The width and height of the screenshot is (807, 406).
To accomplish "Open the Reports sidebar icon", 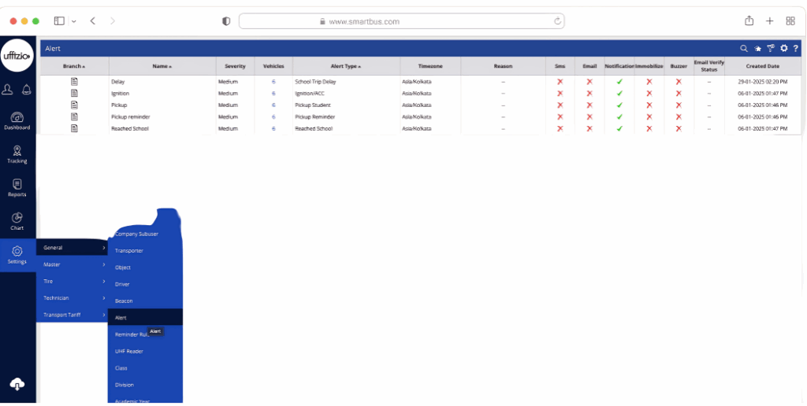I will pyautogui.click(x=17, y=186).
